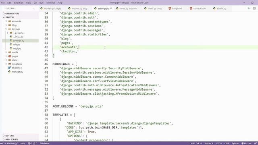Viewport: 258px width, 145px height.
Task: Switch to blog.html tab
Action: pos(177,8)
